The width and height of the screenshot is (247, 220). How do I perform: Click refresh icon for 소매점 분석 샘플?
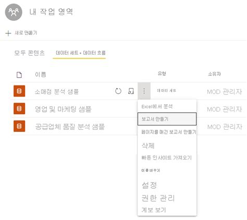pyautogui.click(x=118, y=91)
